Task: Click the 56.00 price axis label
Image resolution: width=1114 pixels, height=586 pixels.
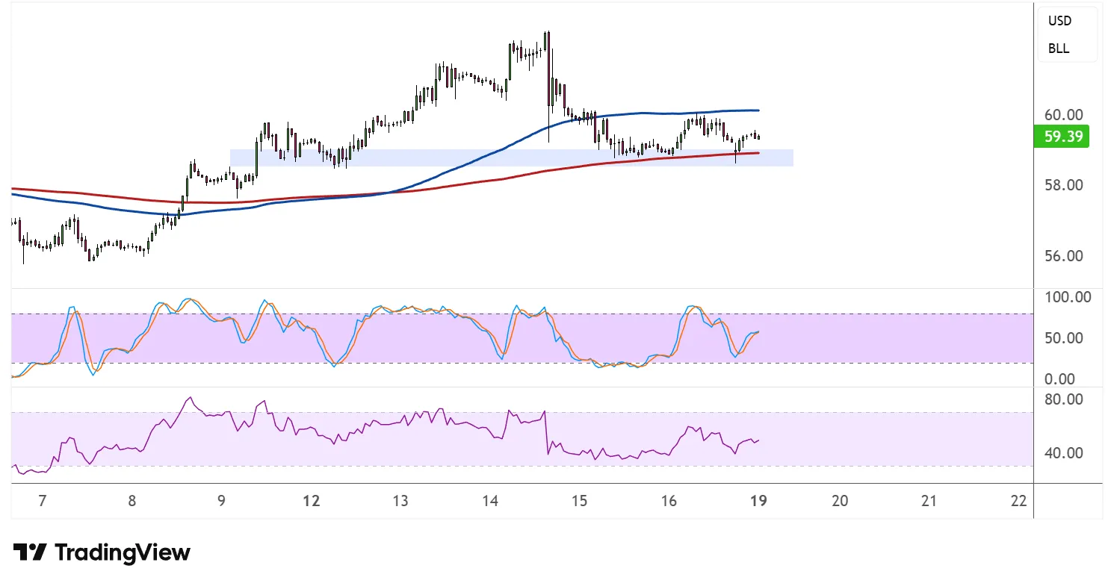Action: tap(1064, 256)
